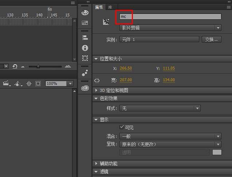
Task: Collapse the 色彩效果 section
Action: (96, 98)
